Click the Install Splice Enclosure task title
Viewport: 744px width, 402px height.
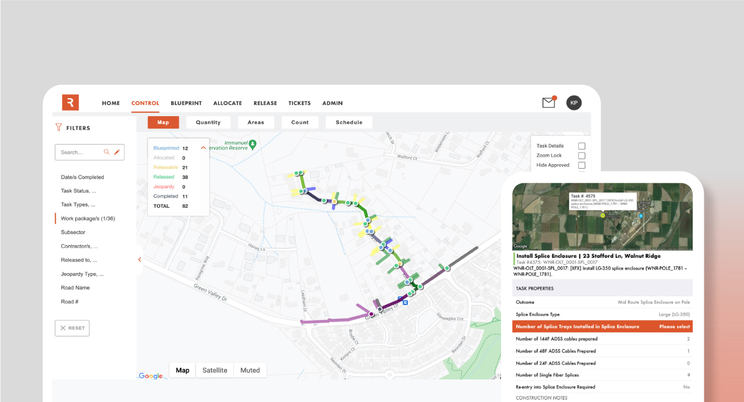[588, 256]
